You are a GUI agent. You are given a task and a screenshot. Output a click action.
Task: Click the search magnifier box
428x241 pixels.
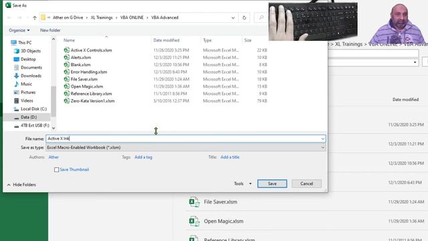pos(261,18)
